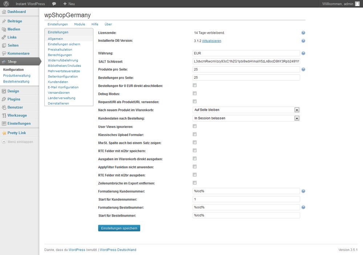Click the WordPress Deutschland footer link

click(118, 250)
